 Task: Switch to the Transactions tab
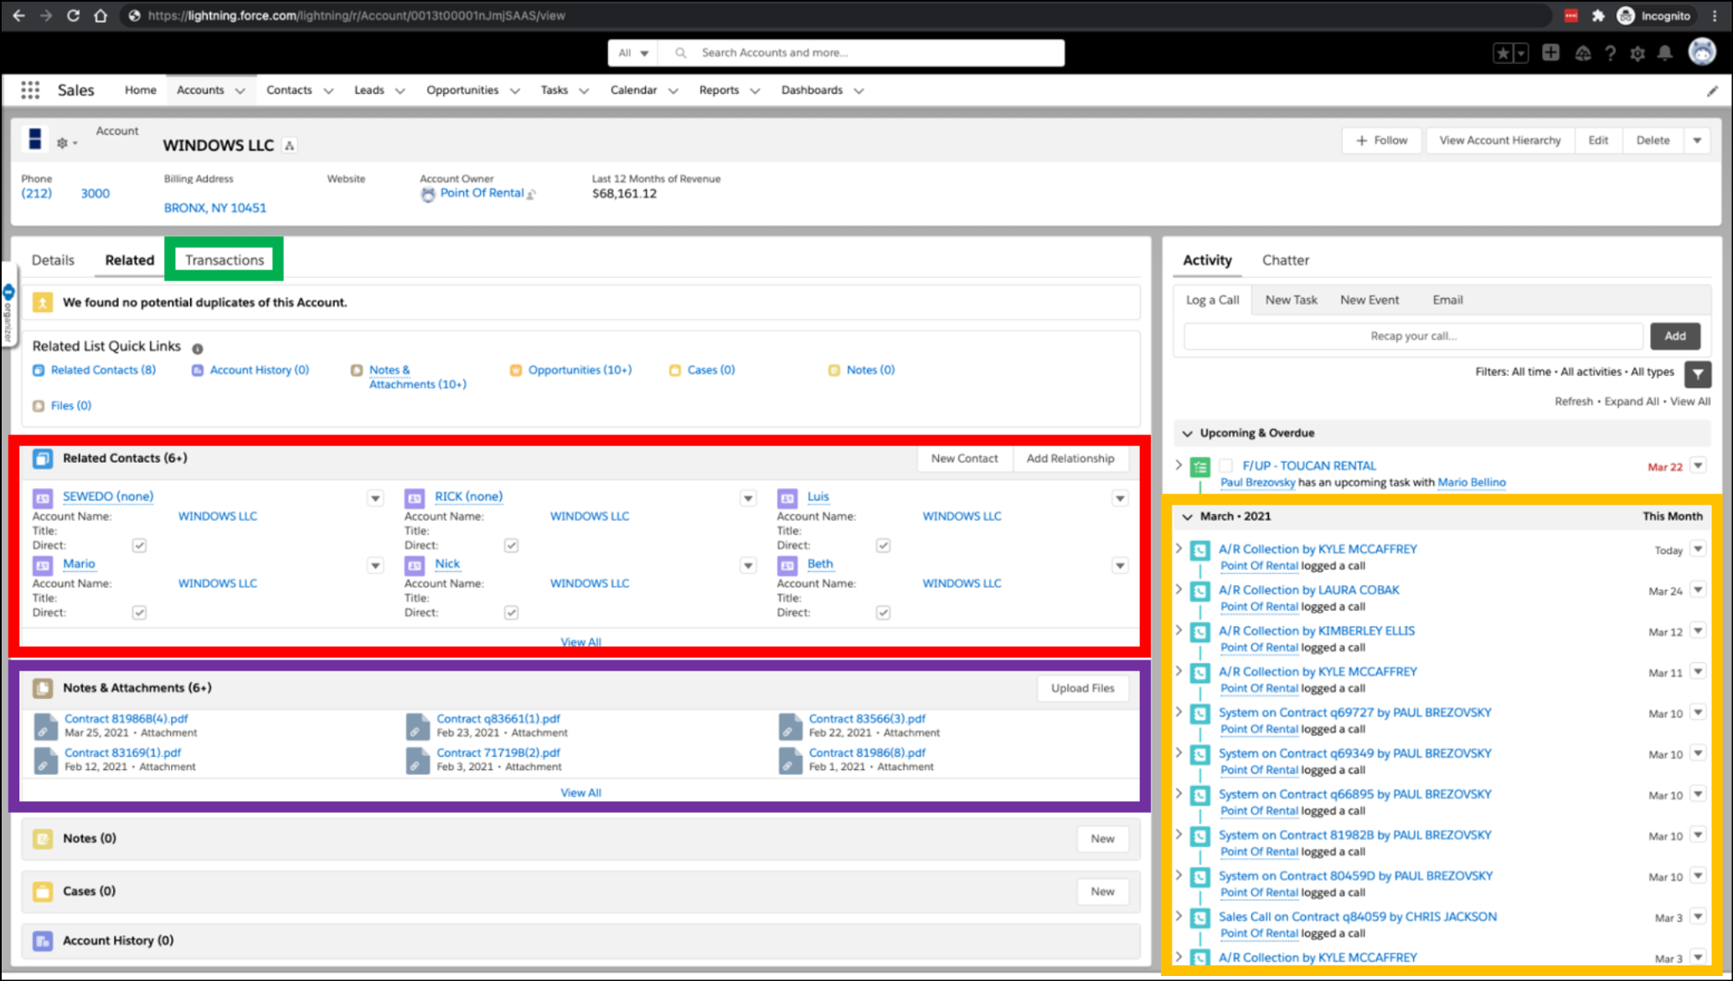point(224,259)
